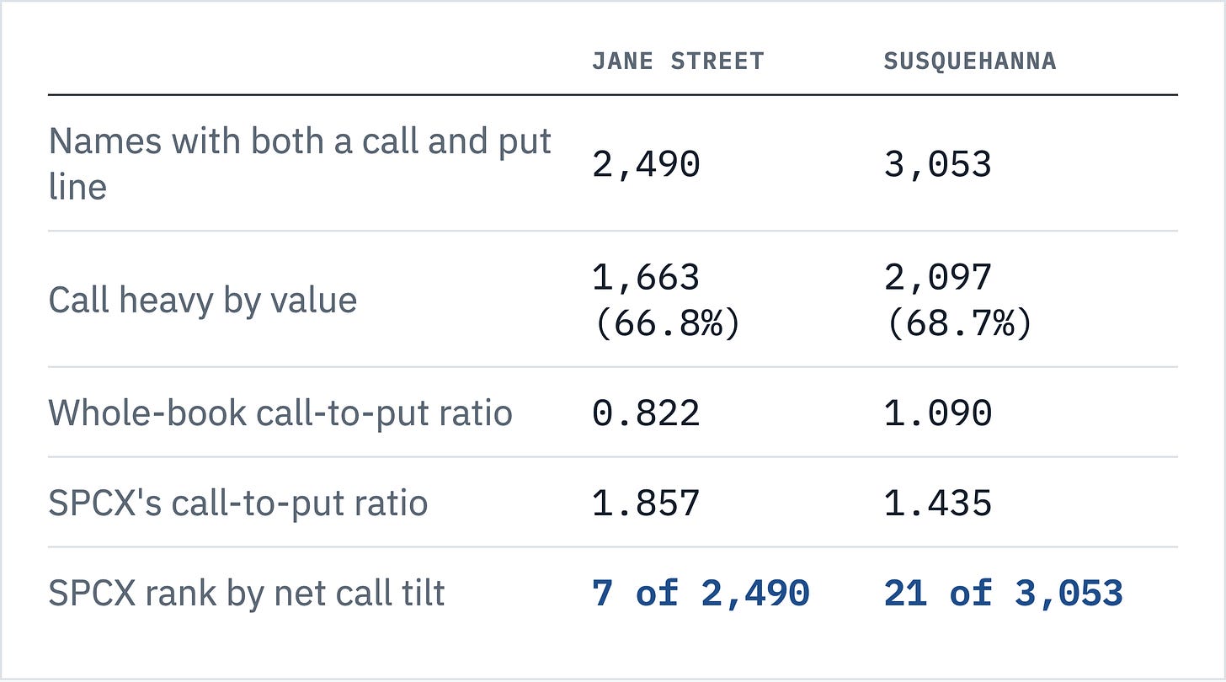The image size is (1226, 682).
Task: Click the 1.857 SPCX ratio value
Action: 646,504
